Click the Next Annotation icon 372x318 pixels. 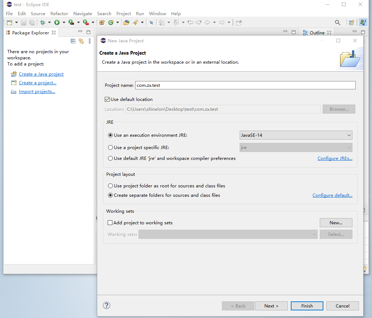[162, 22]
